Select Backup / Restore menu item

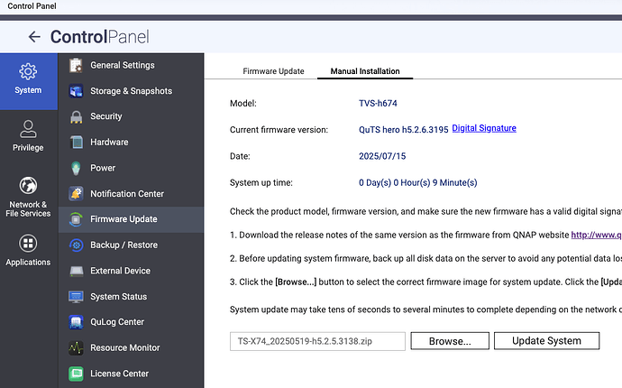[x=123, y=245]
